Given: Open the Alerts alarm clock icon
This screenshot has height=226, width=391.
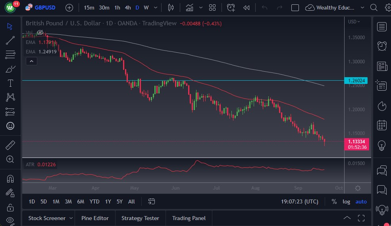Looking at the screenshot, I should (x=382, y=46).
